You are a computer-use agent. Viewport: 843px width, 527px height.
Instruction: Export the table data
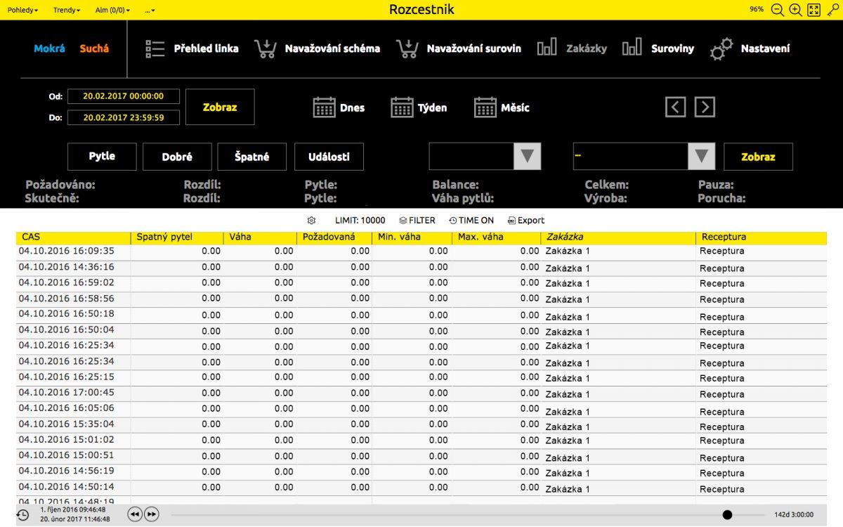pos(525,221)
